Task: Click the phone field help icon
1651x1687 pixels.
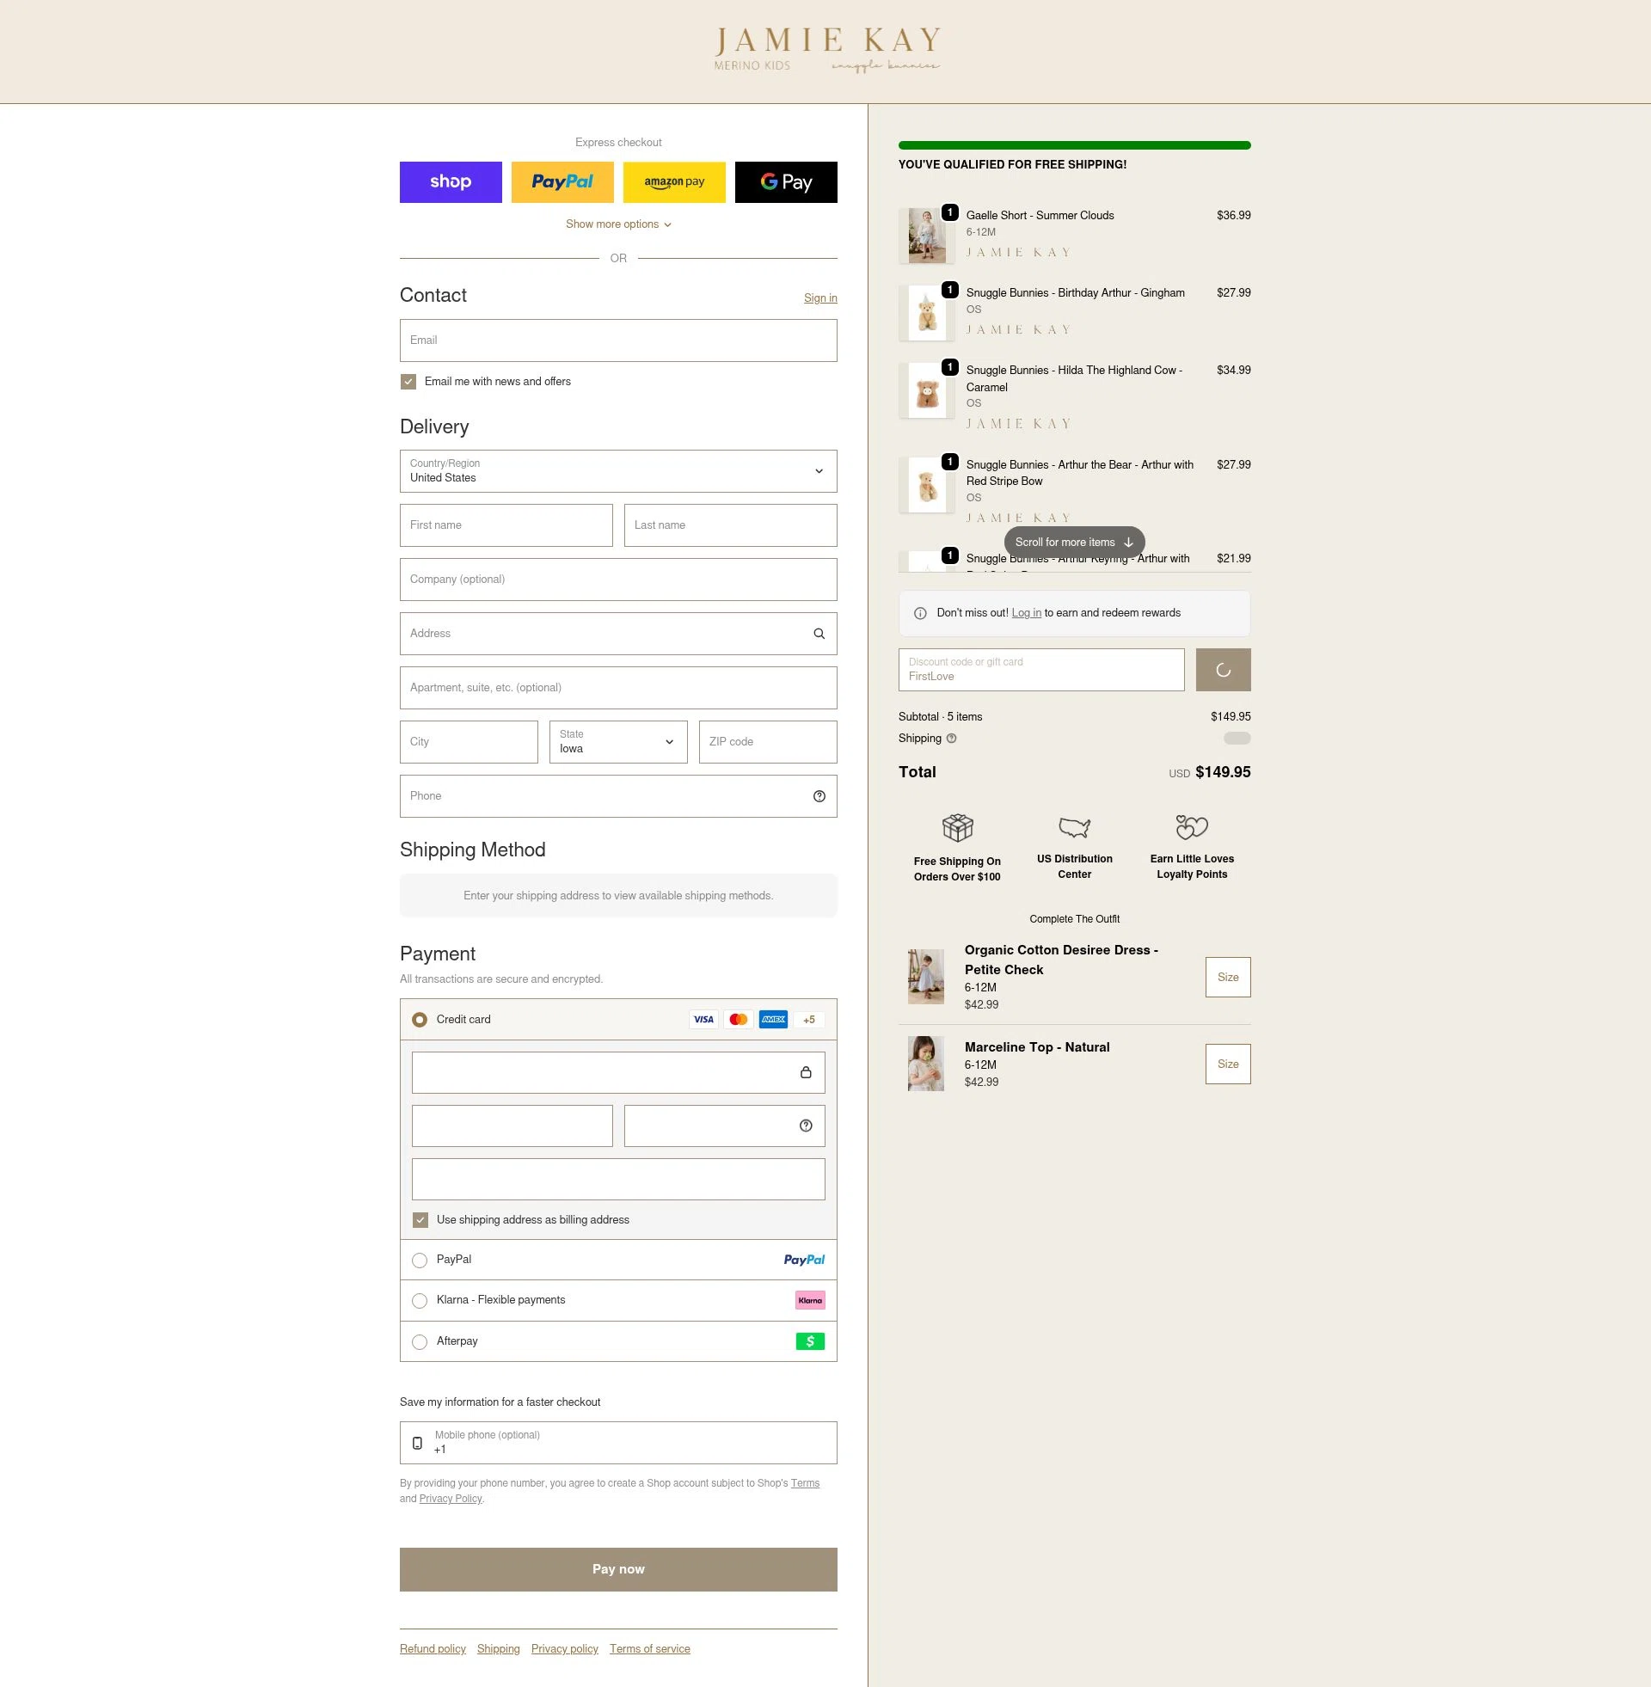Action: pos(818,796)
